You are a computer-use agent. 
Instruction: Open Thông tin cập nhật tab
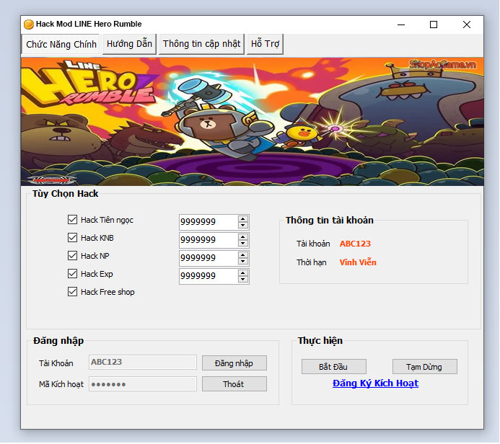[201, 44]
